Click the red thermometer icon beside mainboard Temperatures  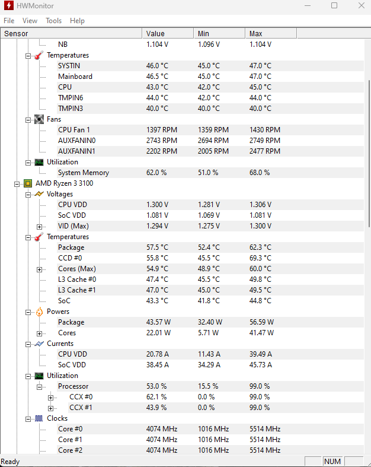click(39, 55)
